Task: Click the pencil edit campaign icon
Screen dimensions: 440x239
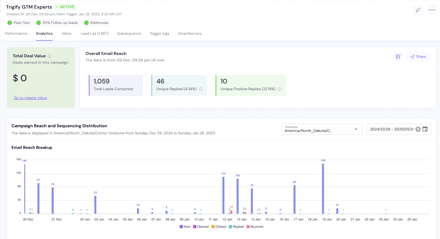Action: tap(418, 10)
